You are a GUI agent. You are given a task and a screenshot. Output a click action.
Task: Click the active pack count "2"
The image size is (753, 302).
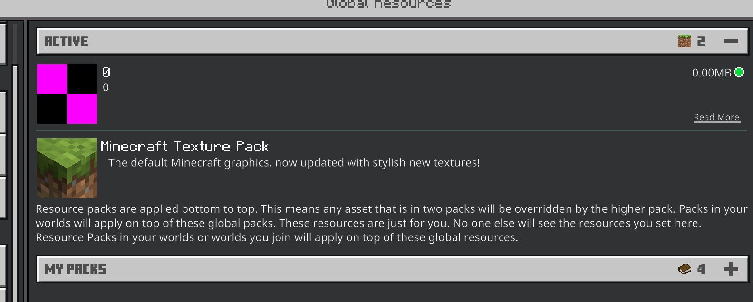click(x=701, y=41)
